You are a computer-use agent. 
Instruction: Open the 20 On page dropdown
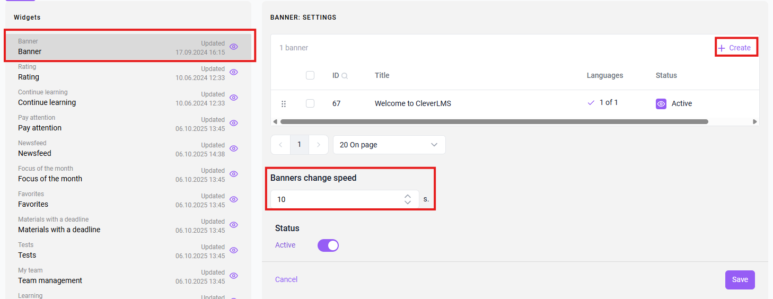pyautogui.click(x=389, y=145)
